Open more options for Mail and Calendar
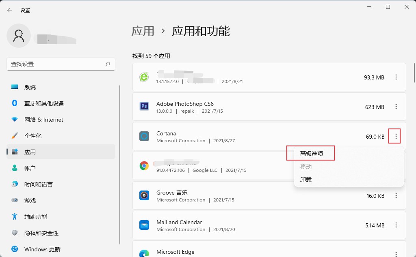This screenshot has height=257, width=416. coord(396,225)
